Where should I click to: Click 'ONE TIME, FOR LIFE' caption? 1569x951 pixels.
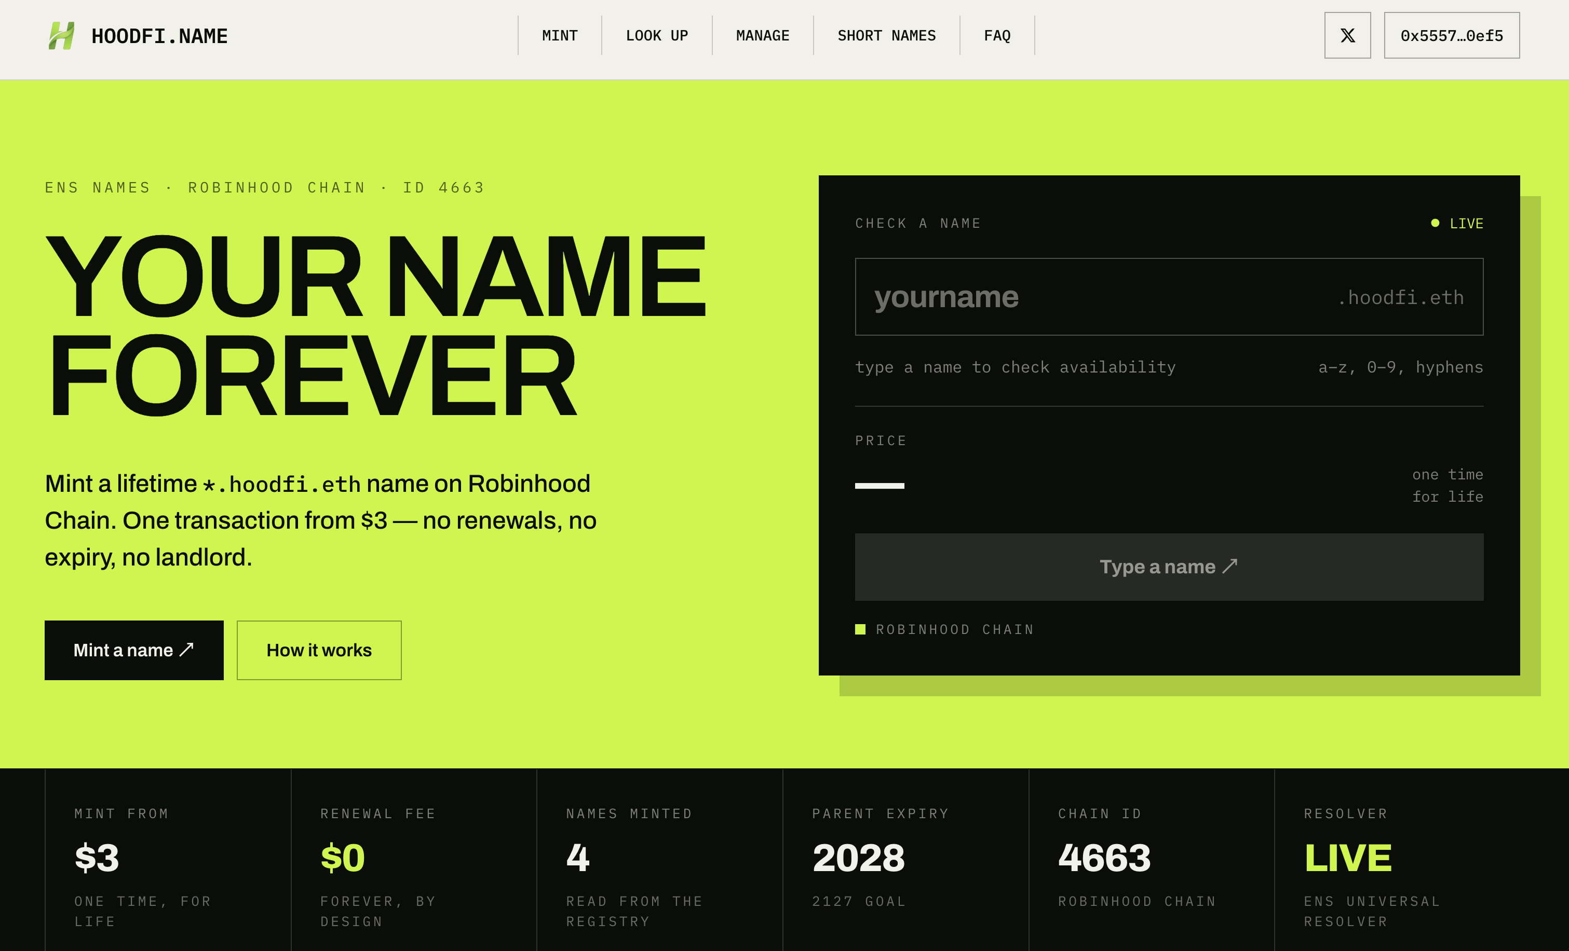(143, 912)
